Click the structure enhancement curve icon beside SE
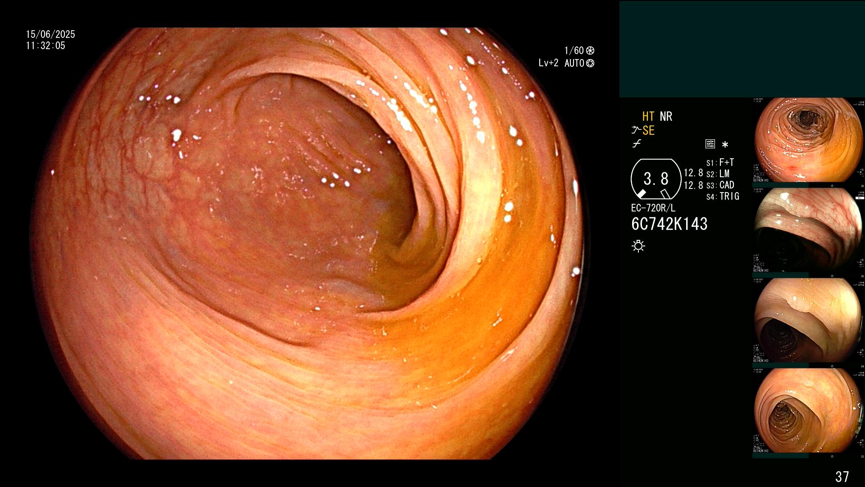The height and width of the screenshot is (487, 865). coord(636,130)
